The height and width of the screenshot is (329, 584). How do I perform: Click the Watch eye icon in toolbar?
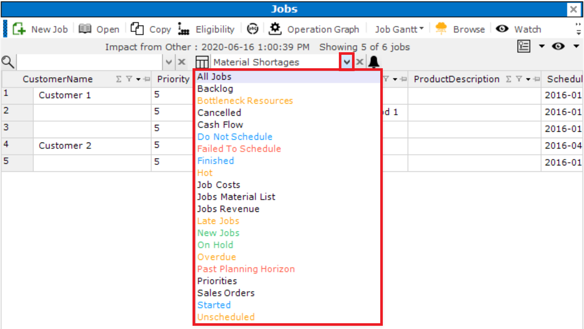pyautogui.click(x=502, y=29)
